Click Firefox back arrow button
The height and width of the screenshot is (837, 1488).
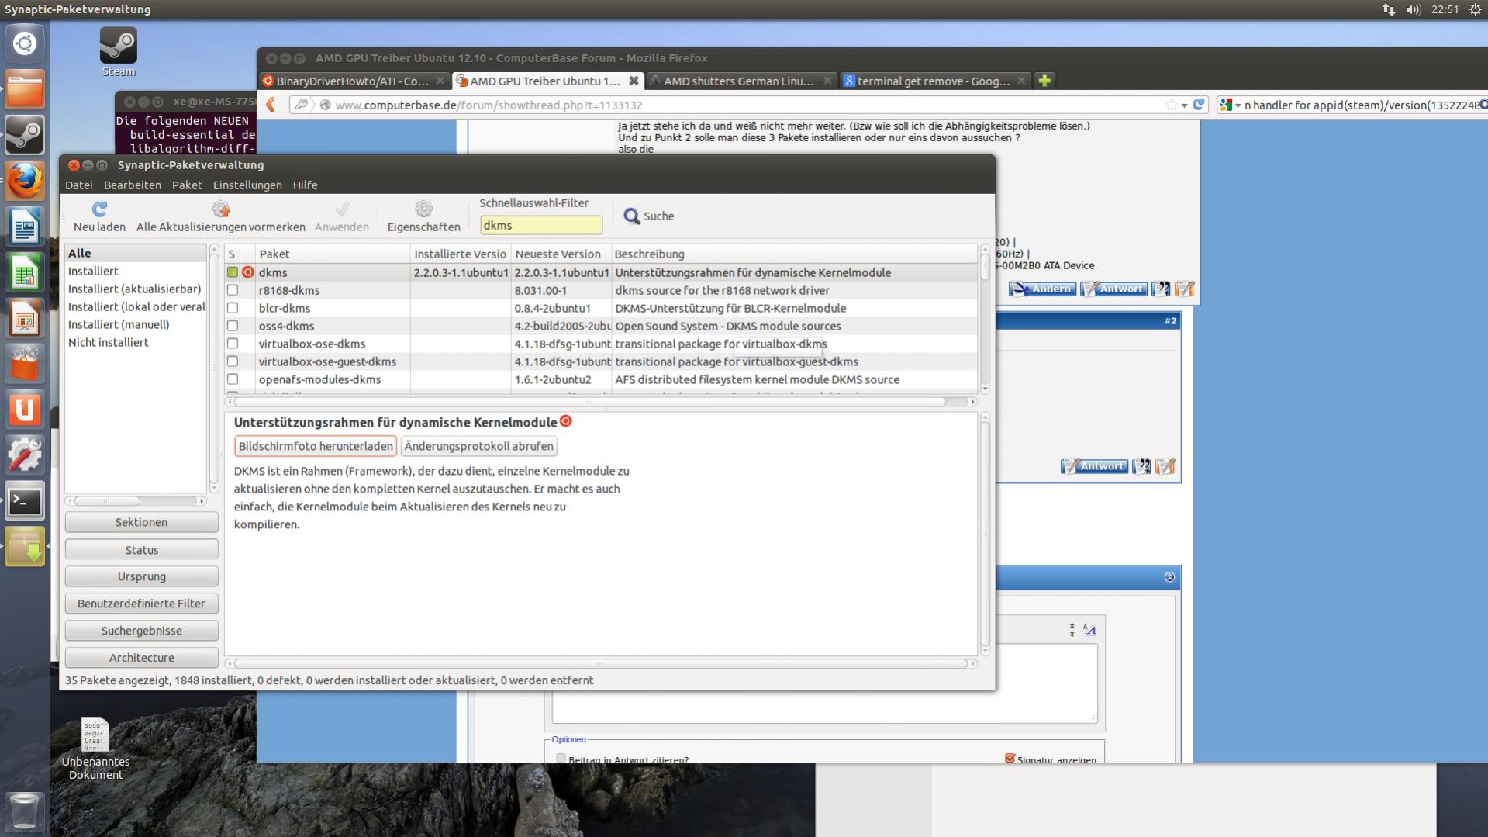(x=271, y=105)
